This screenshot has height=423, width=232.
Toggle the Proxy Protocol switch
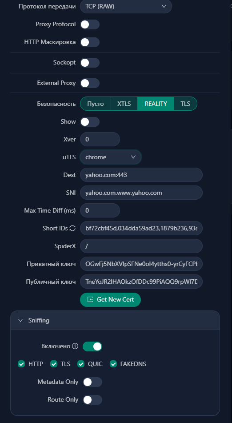point(90,24)
